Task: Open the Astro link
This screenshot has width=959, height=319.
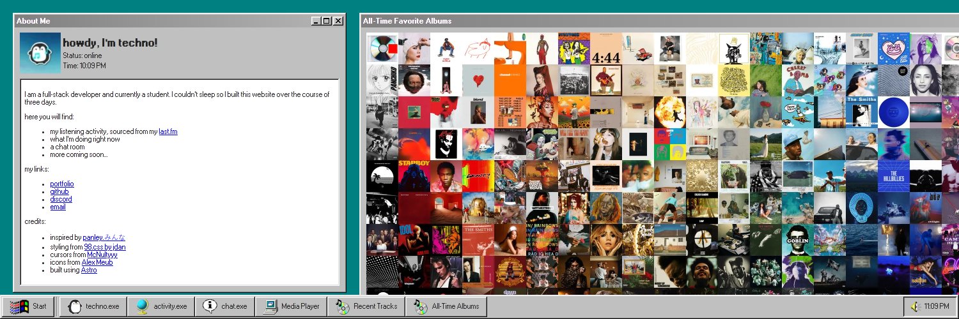Action: (89, 270)
